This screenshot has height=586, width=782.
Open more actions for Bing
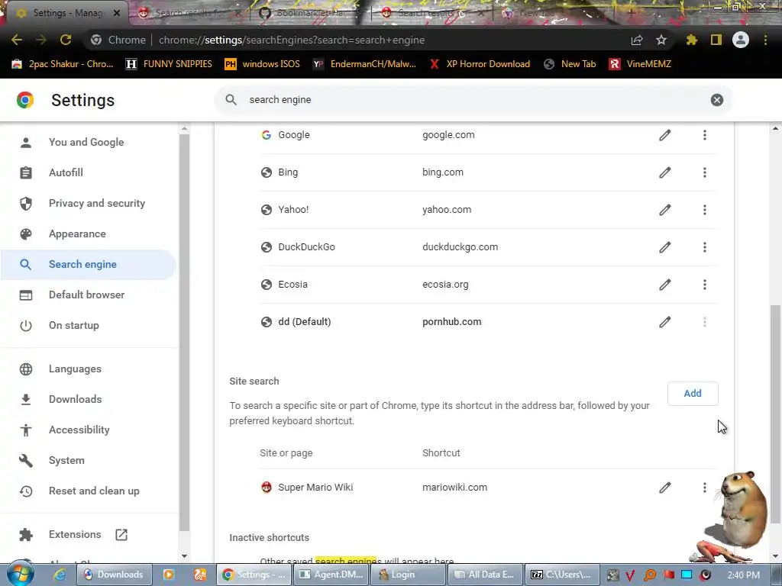(705, 172)
